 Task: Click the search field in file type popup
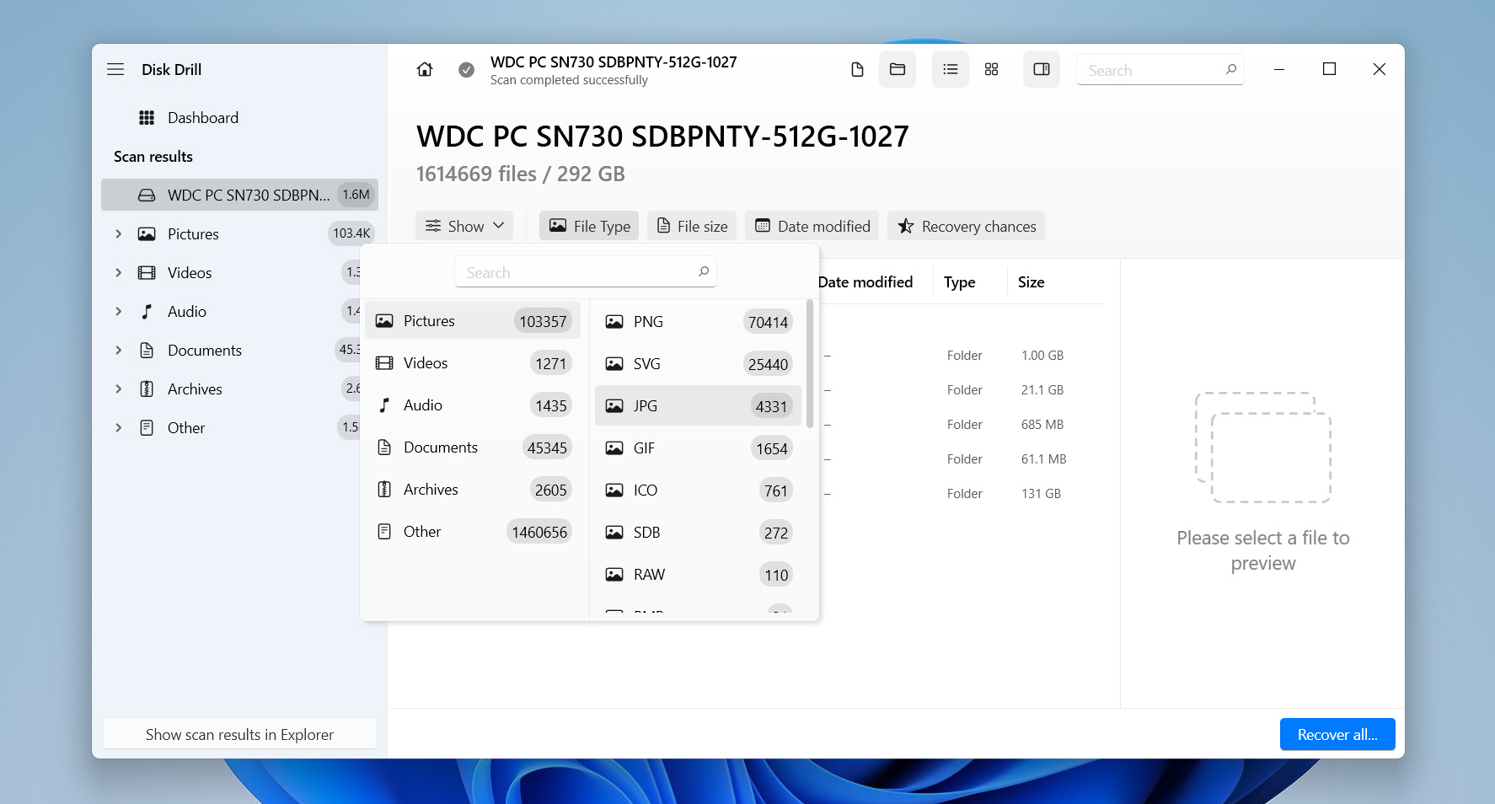586,272
